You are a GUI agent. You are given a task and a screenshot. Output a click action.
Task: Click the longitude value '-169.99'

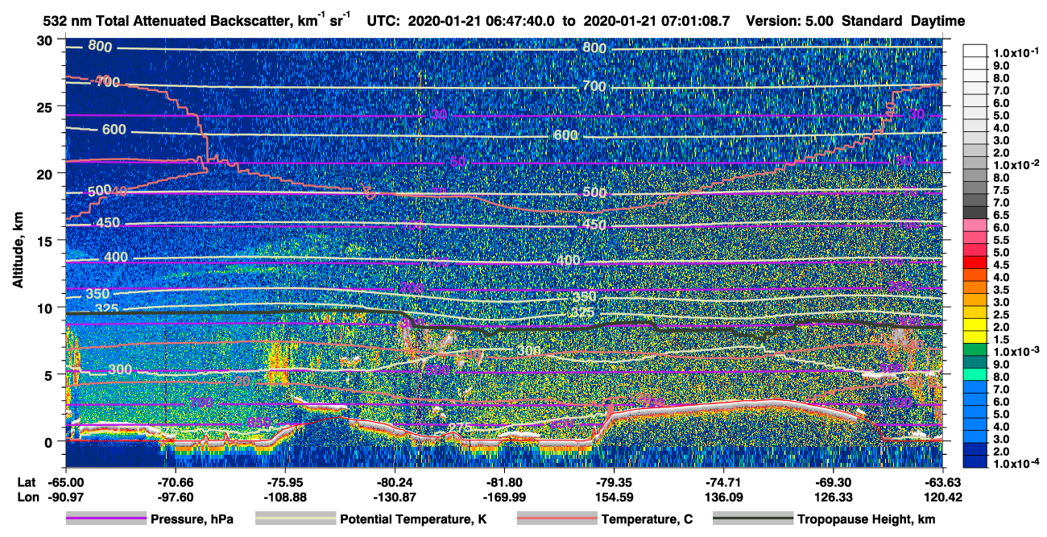(x=504, y=497)
